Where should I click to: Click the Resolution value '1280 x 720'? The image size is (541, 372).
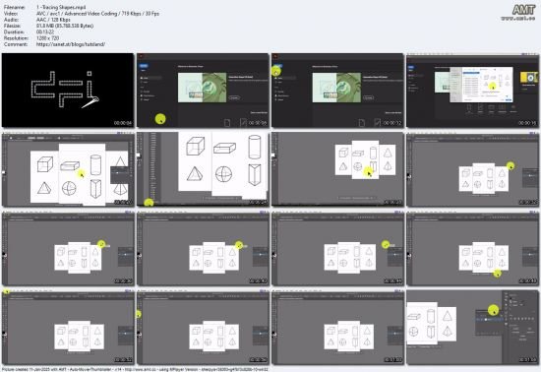tap(47, 38)
